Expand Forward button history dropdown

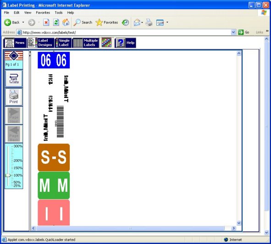click(x=39, y=22)
